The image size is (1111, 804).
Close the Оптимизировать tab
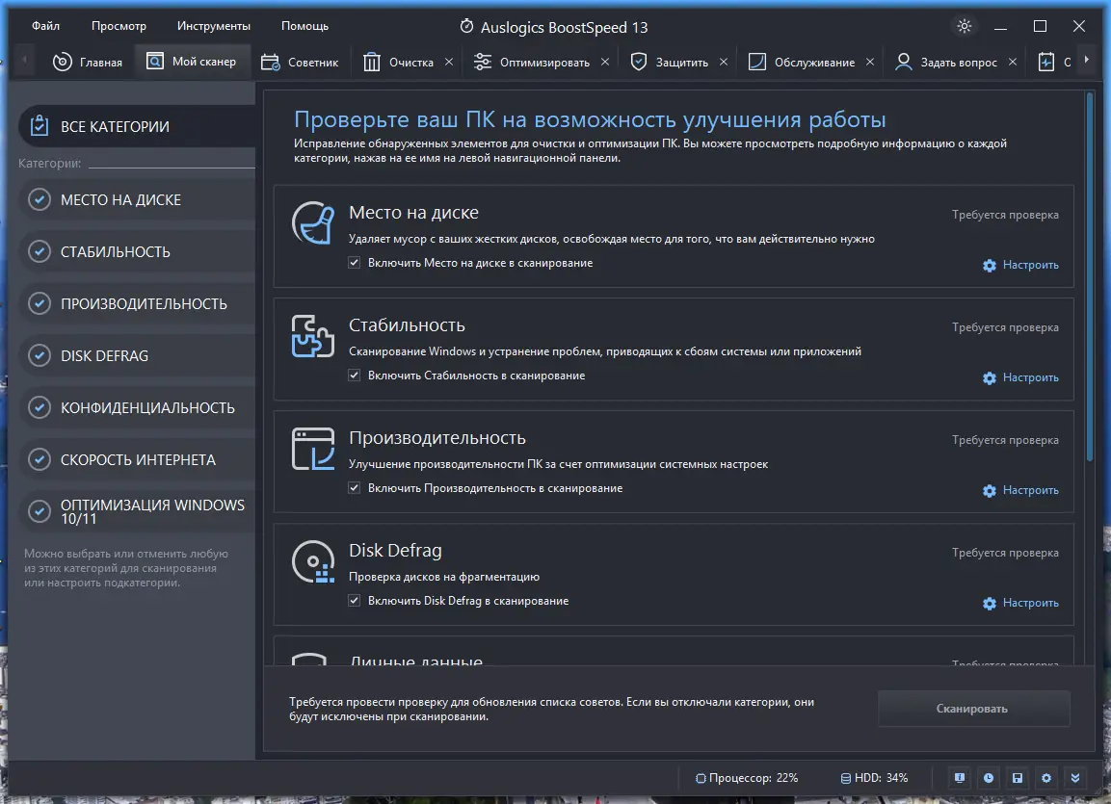605,63
